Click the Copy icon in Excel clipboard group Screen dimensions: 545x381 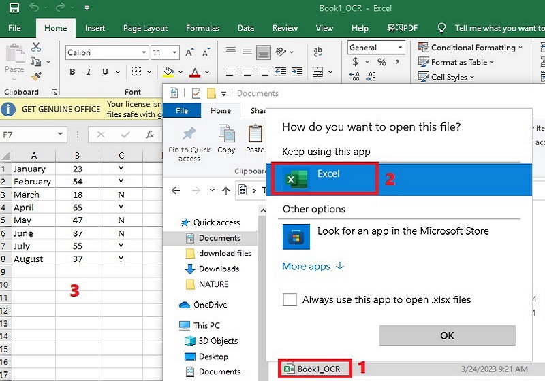point(36,61)
